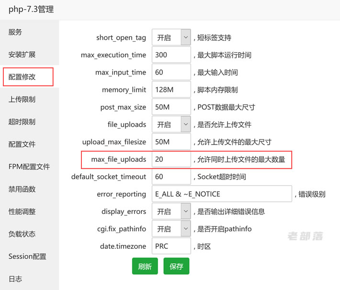Image resolution: width=340 pixels, height=290 pixels.
Task: Click the green 刷新 button
Action: tap(145, 266)
